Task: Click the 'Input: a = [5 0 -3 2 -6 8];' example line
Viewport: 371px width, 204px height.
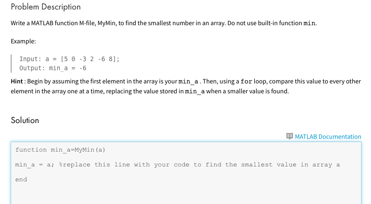Action: click(69, 59)
